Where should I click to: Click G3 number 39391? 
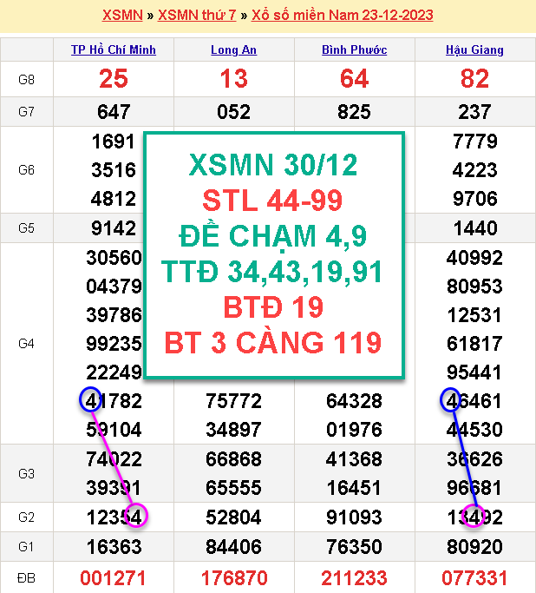click(114, 488)
